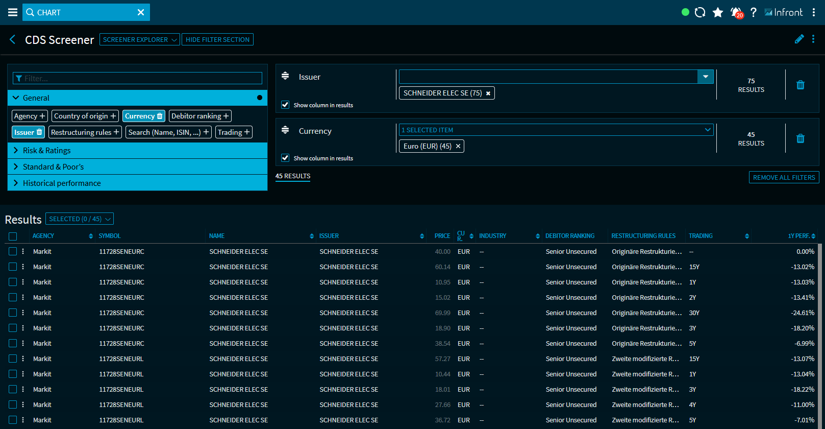825x429 pixels.
Task: Uncheck Currency show column in results
Action: click(285, 158)
